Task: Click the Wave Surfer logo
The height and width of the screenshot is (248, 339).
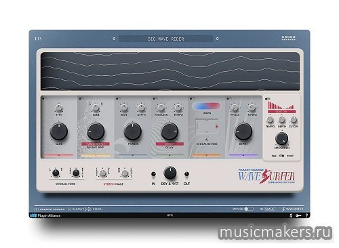Action: point(266,175)
